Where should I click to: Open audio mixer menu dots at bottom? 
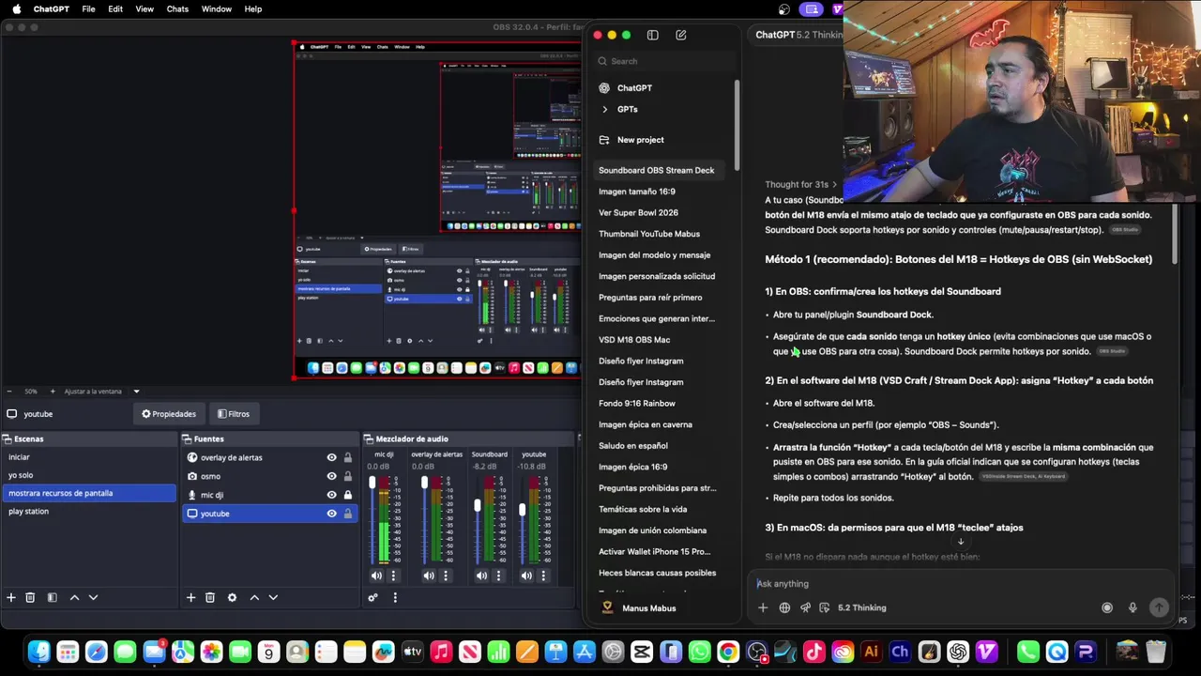point(395,597)
